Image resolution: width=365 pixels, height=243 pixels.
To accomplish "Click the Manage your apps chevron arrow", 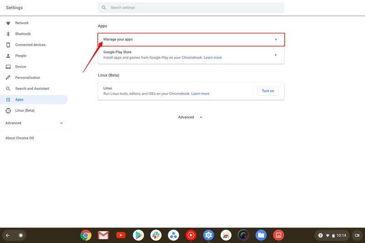I will click(276, 40).
